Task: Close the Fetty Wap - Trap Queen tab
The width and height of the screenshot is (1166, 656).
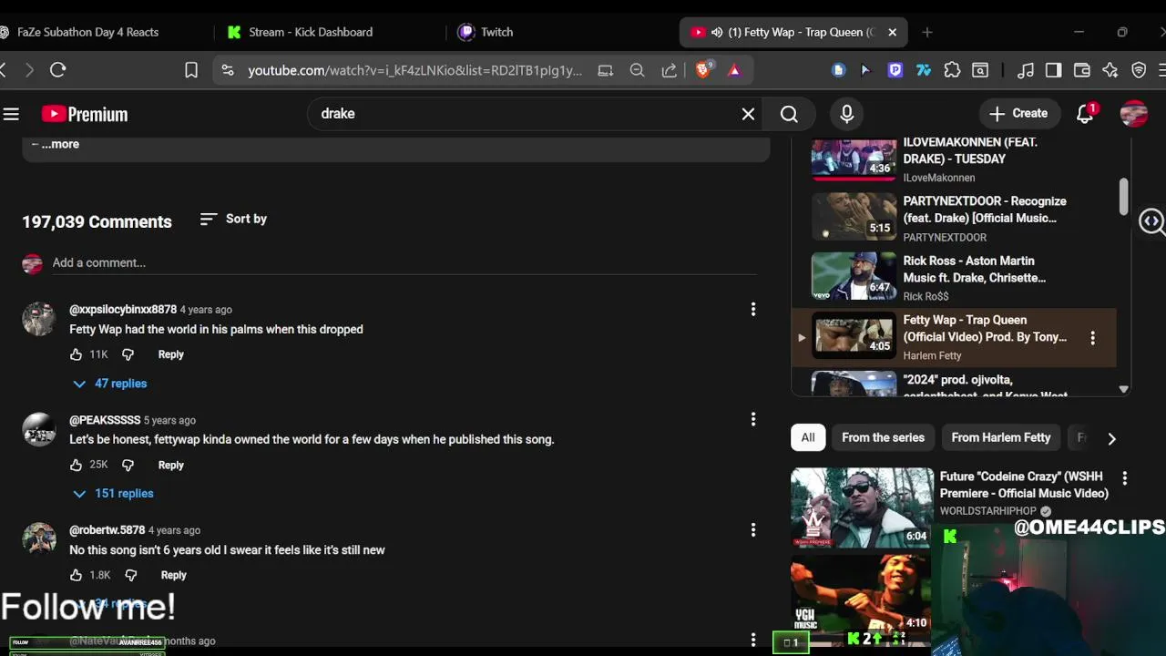Action: 892,32
